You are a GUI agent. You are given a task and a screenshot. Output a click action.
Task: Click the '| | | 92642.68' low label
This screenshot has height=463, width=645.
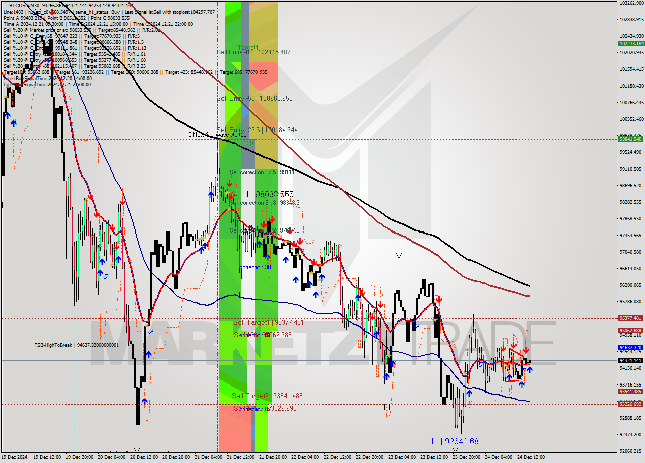coord(455,441)
